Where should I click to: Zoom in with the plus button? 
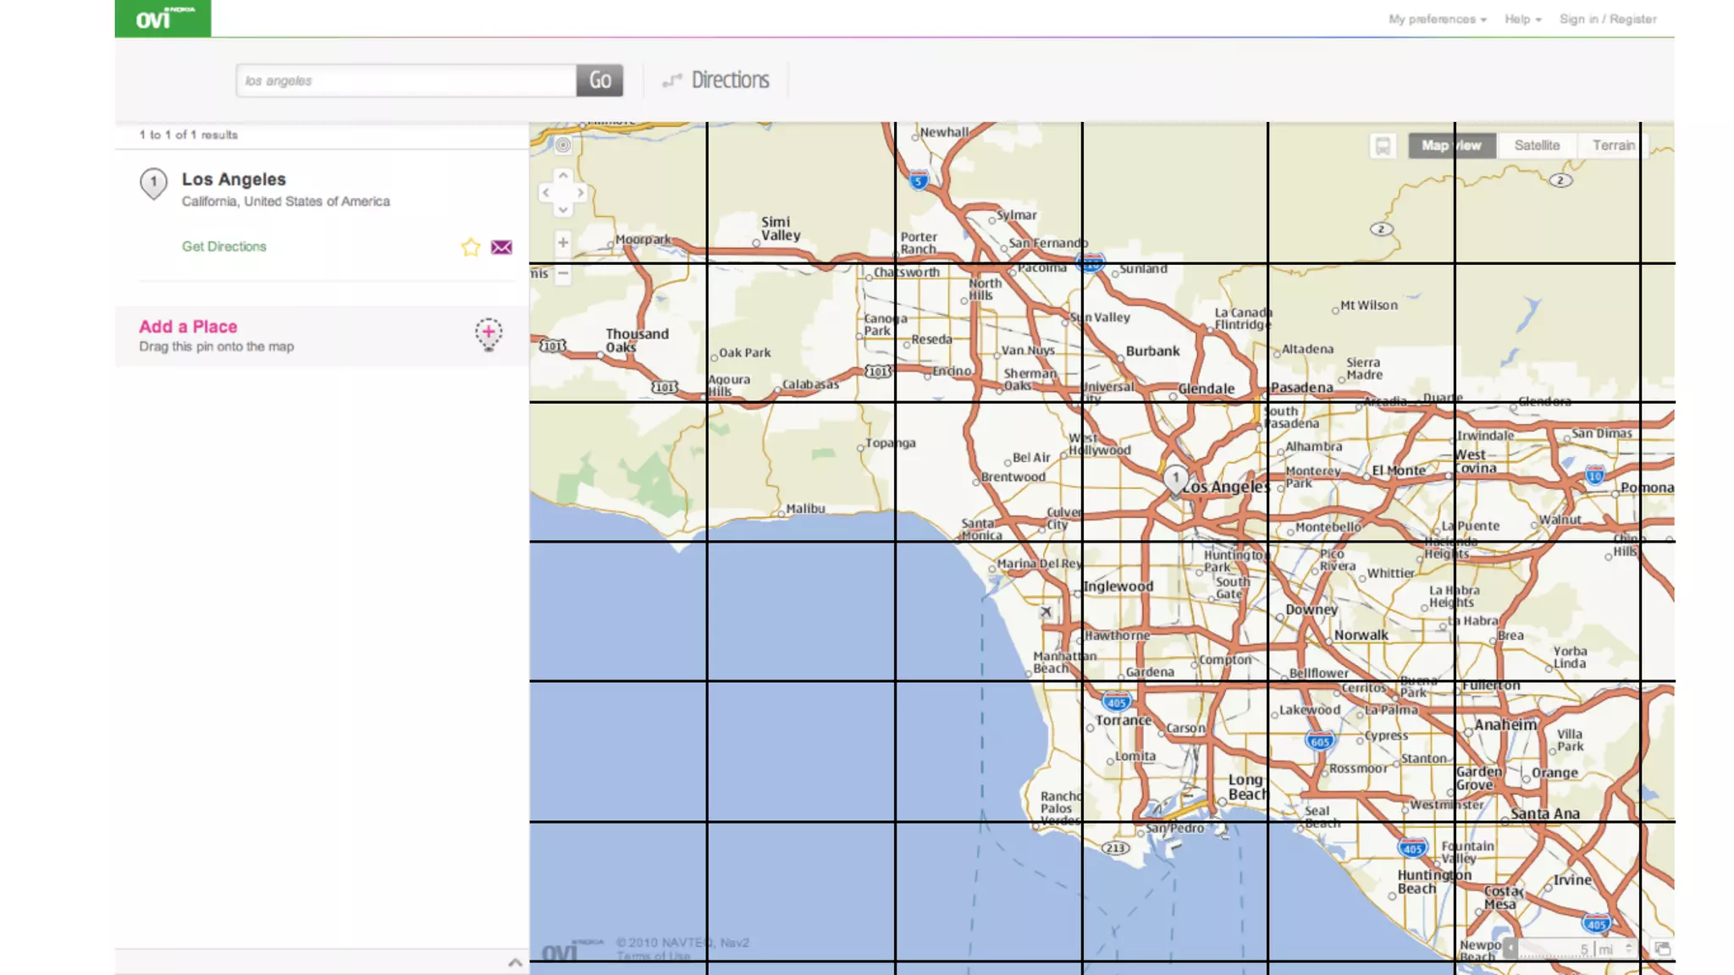pyautogui.click(x=563, y=243)
